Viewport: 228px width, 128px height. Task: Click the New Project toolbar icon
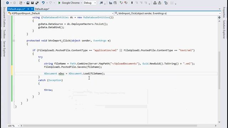point(21,3)
